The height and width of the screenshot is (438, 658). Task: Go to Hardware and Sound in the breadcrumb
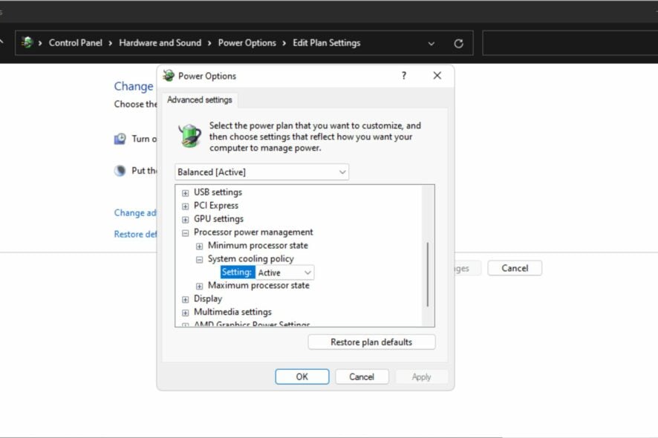[160, 43]
